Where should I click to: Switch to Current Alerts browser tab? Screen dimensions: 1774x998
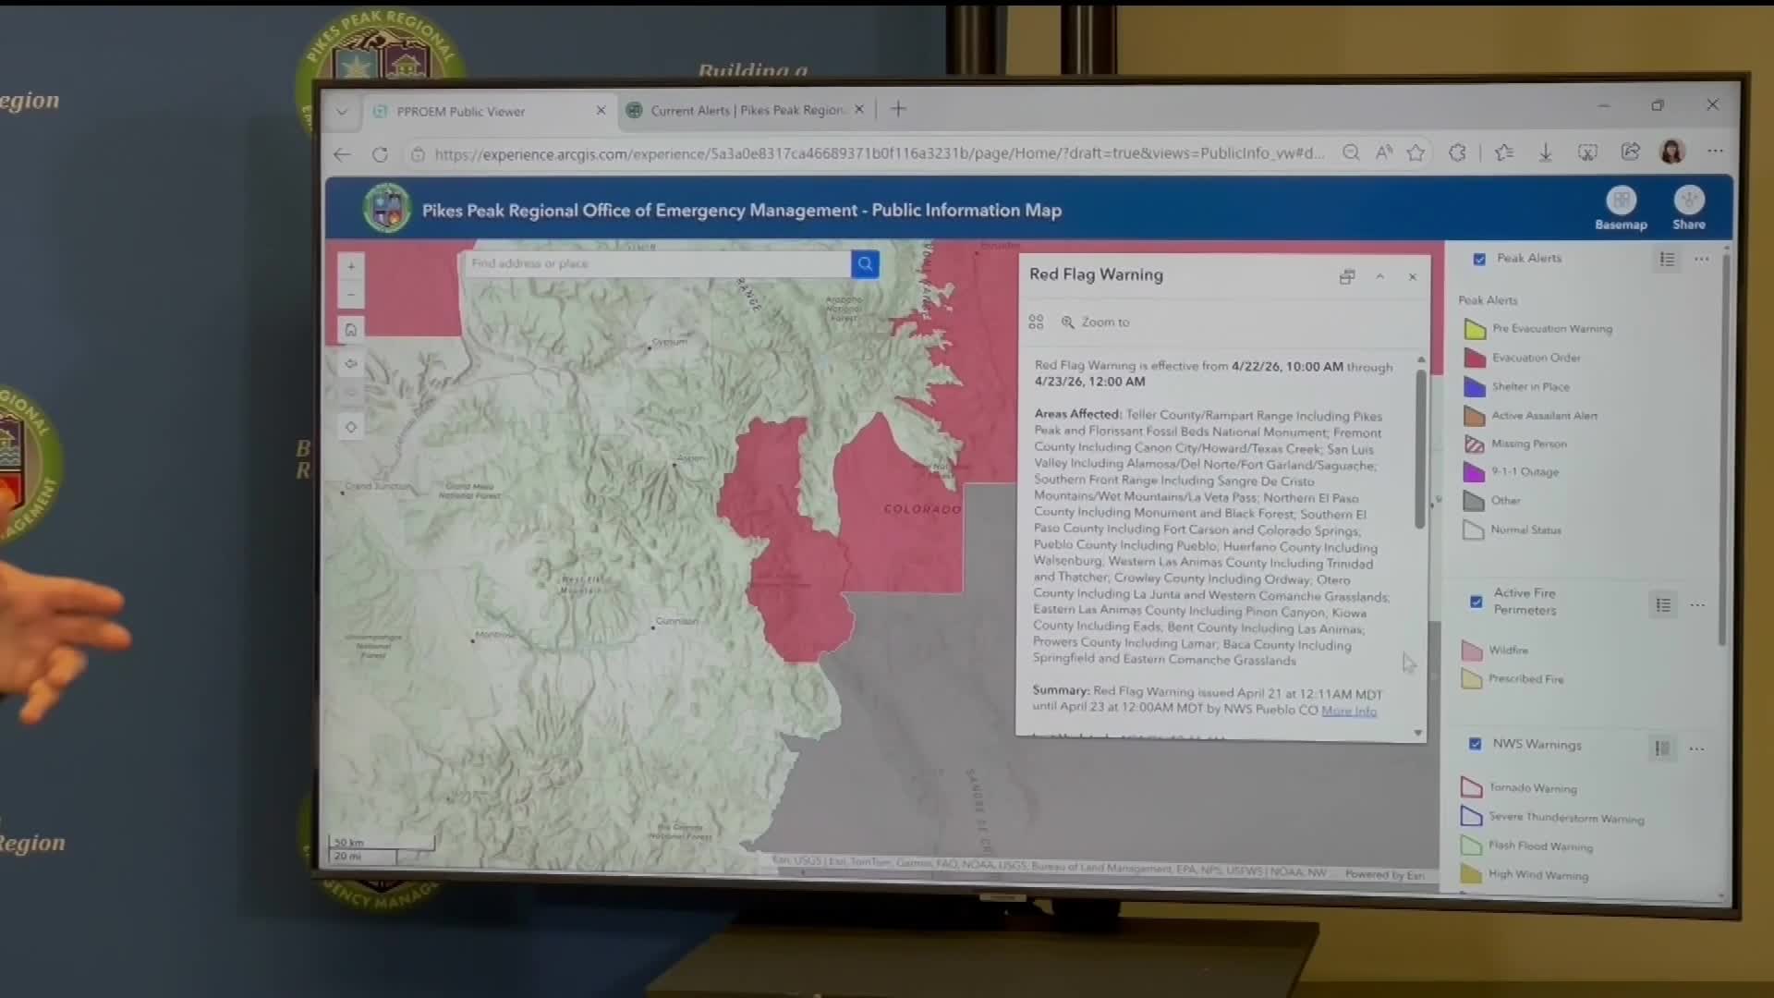click(x=745, y=110)
